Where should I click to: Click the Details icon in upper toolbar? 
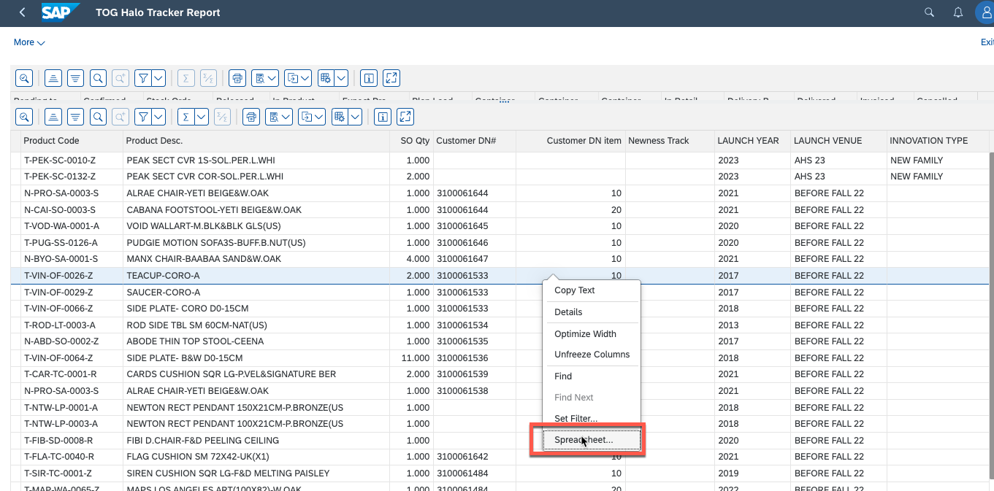click(x=23, y=78)
